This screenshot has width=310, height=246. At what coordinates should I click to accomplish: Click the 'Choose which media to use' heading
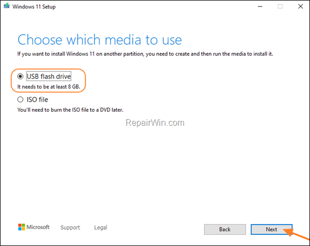[x=100, y=40]
